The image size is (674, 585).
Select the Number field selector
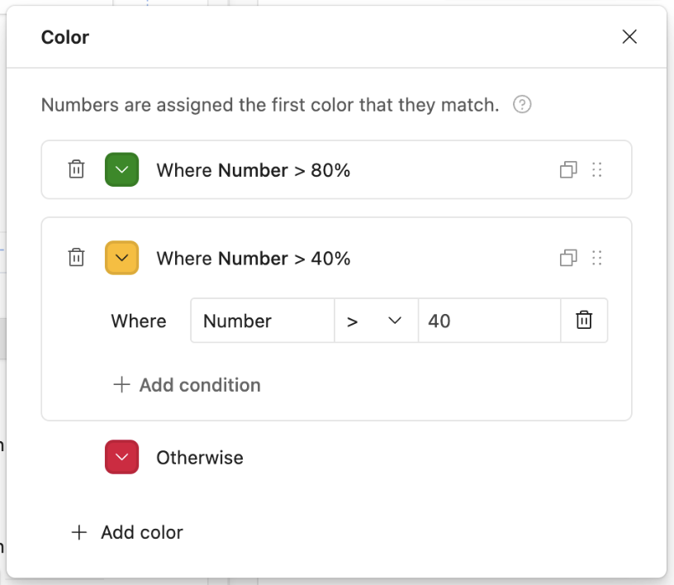[263, 321]
